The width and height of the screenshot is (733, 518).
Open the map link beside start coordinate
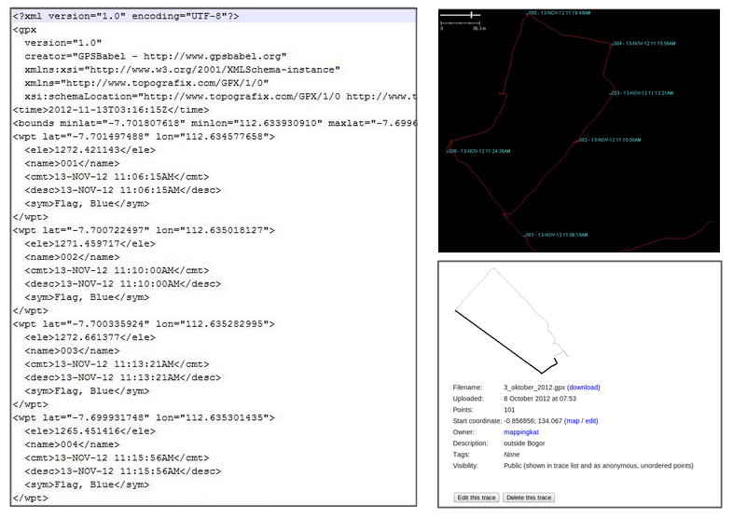click(x=573, y=421)
